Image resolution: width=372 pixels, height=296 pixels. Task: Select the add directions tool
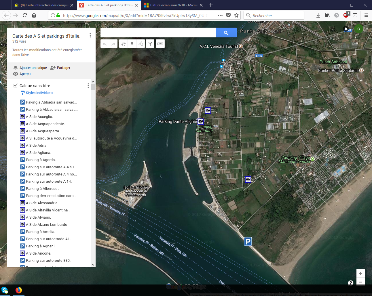[x=150, y=44]
